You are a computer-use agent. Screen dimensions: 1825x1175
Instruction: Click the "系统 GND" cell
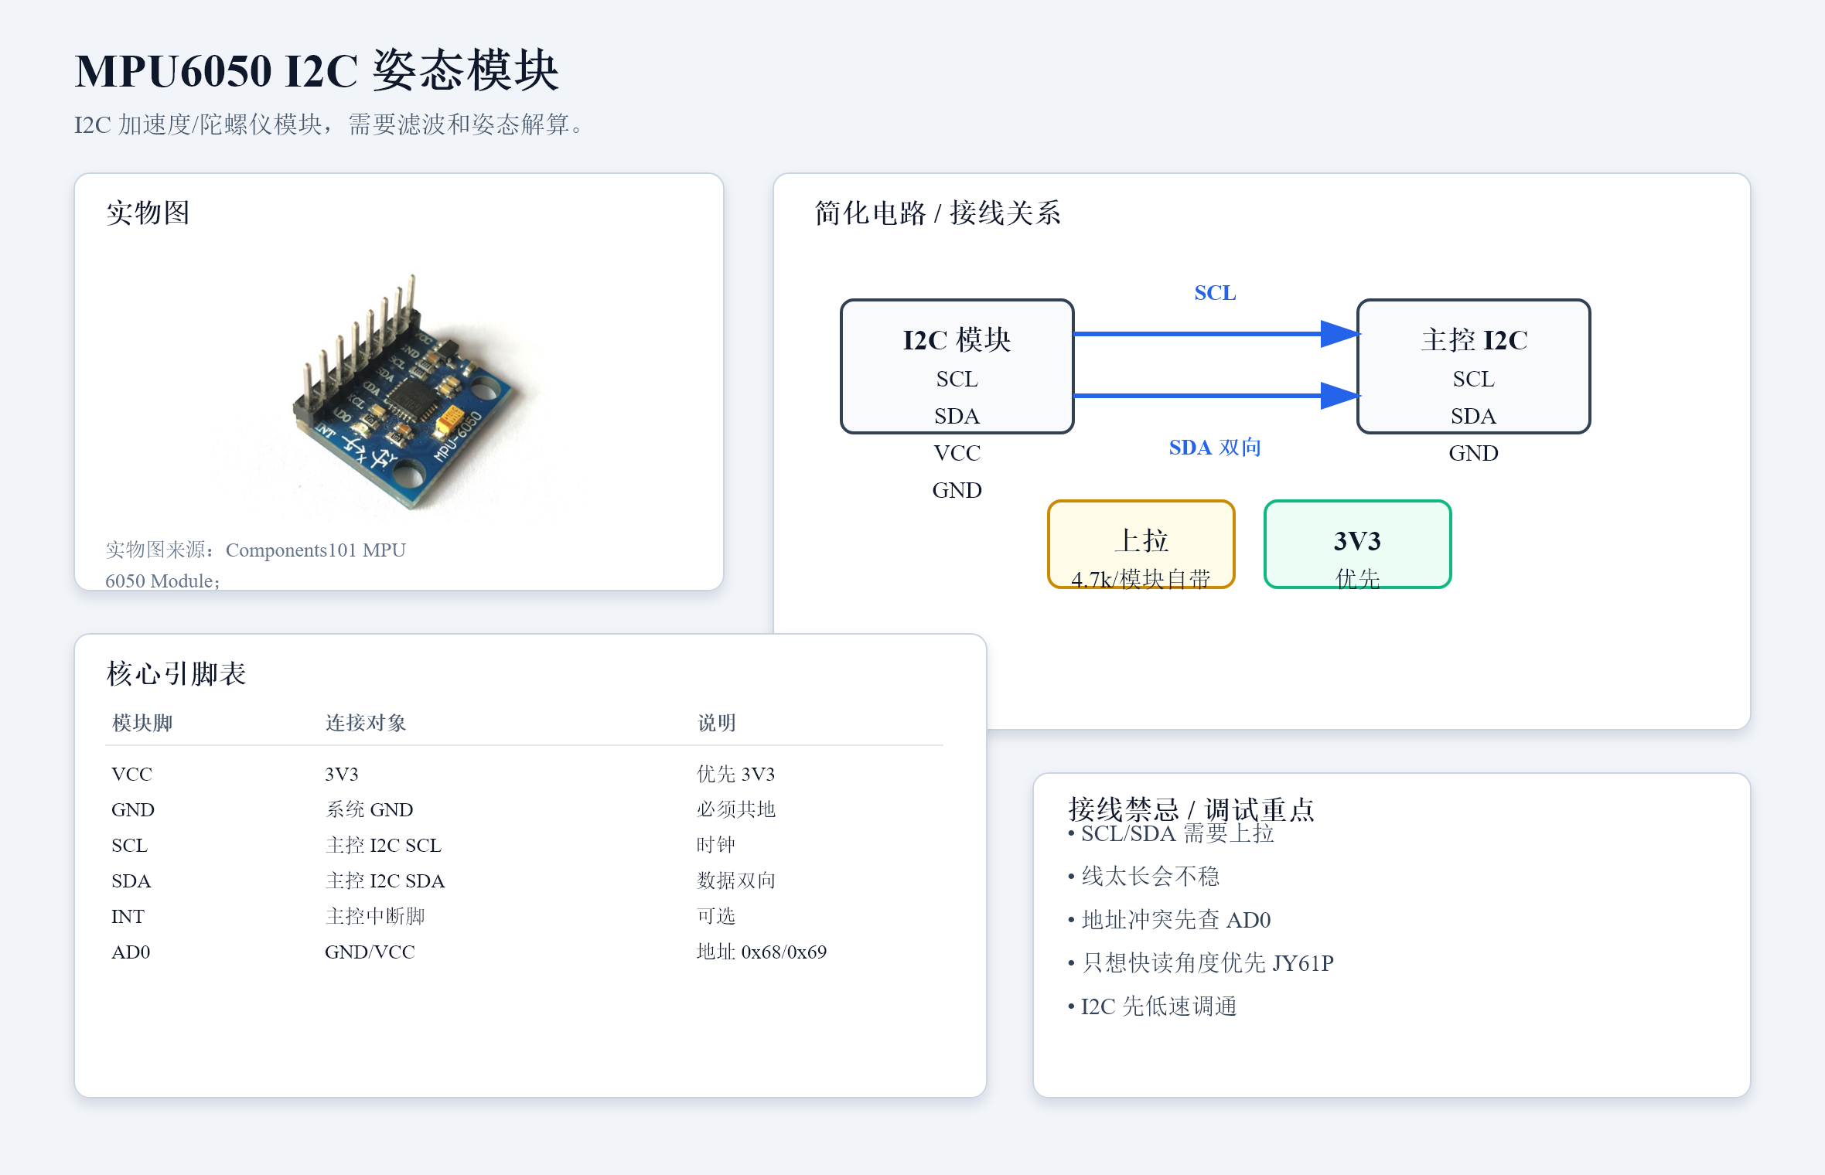point(369,809)
